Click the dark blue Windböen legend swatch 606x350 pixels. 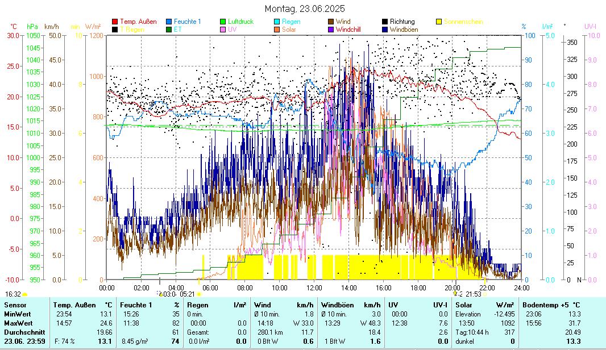click(x=385, y=29)
